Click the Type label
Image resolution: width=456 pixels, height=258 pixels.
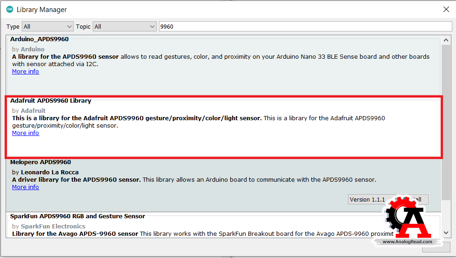[x=13, y=27]
